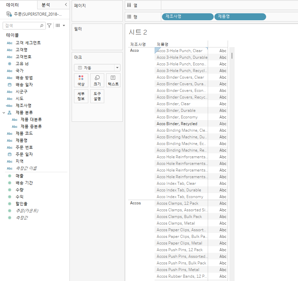Click the number icon beside 수량

coord(10,190)
